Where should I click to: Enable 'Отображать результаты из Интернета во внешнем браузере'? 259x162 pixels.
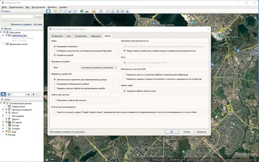(x=55, y=51)
